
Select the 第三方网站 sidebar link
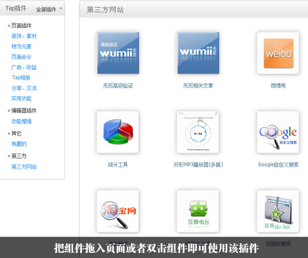[24, 167]
